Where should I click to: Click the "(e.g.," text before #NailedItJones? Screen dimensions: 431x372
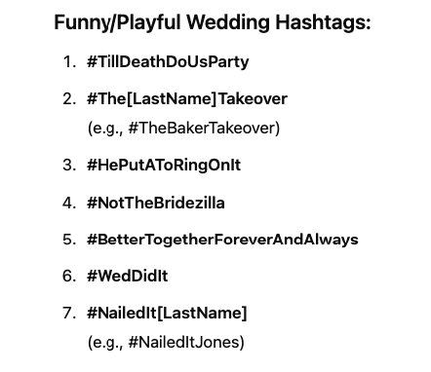click(105, 343)
